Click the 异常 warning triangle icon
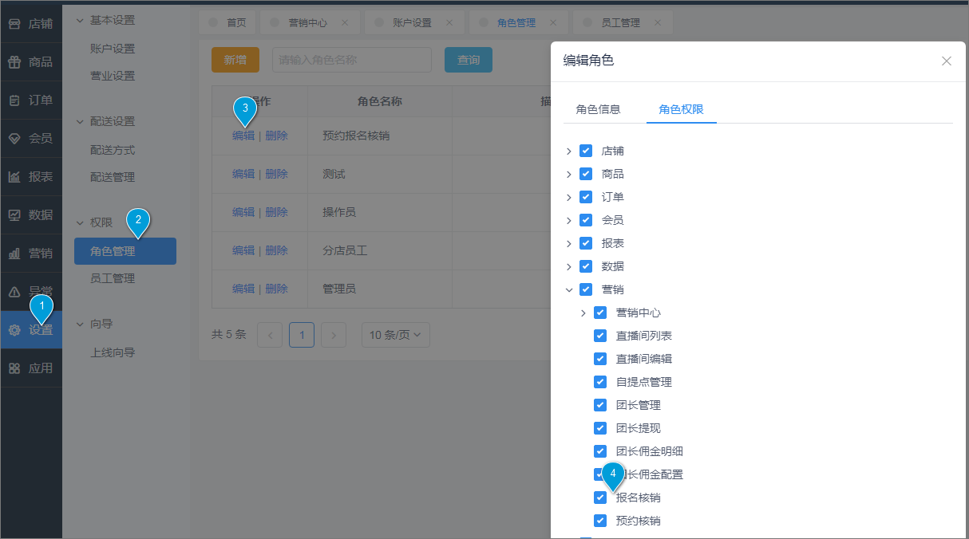Screen dimensions: 969x539 click(x=14, y=292)
